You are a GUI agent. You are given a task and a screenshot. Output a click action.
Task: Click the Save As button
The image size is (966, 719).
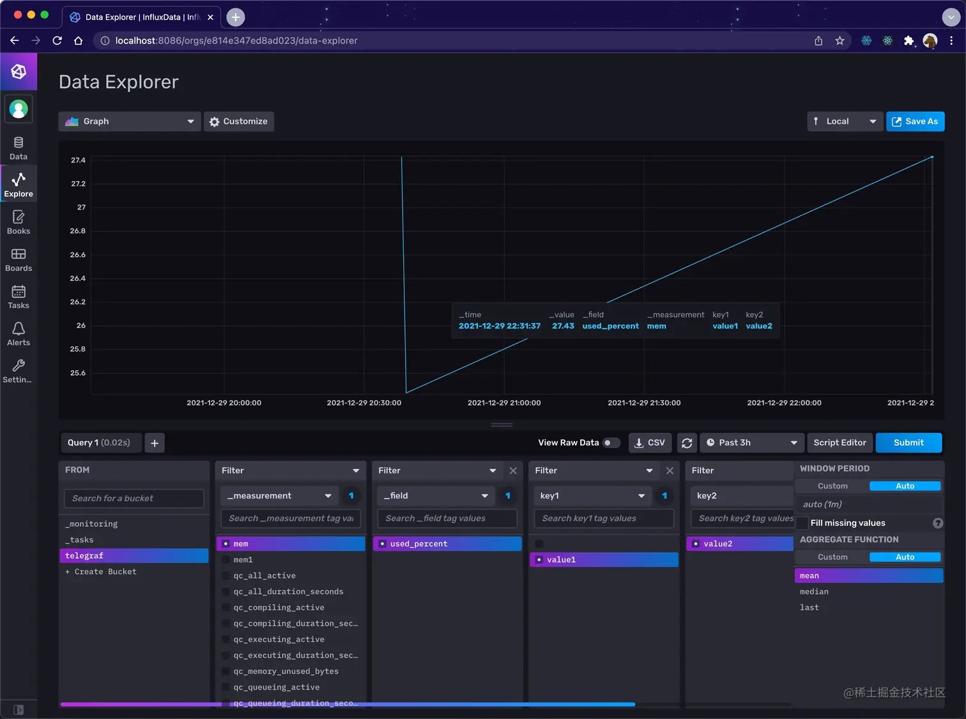click(x=915, y=121)
